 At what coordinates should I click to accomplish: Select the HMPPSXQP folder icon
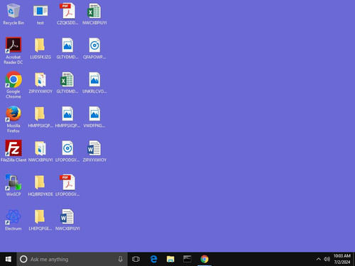40,117
